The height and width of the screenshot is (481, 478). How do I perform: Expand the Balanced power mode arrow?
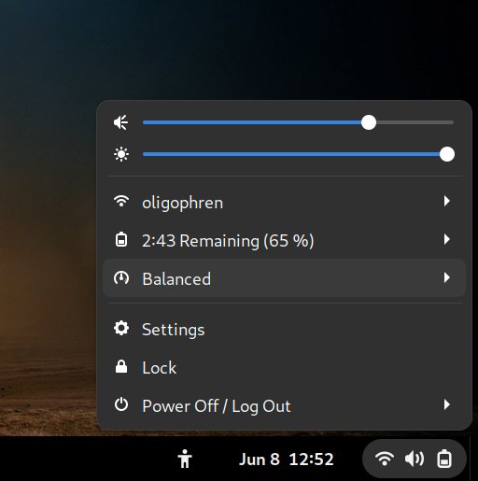(x=447, y=277)
